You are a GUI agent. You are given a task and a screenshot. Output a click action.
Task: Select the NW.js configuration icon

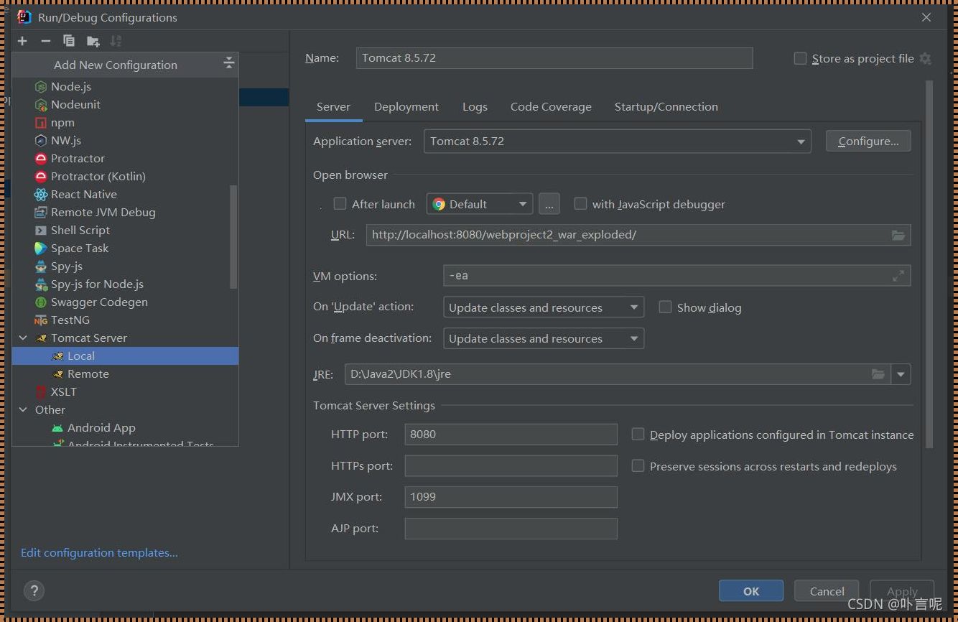41,140
